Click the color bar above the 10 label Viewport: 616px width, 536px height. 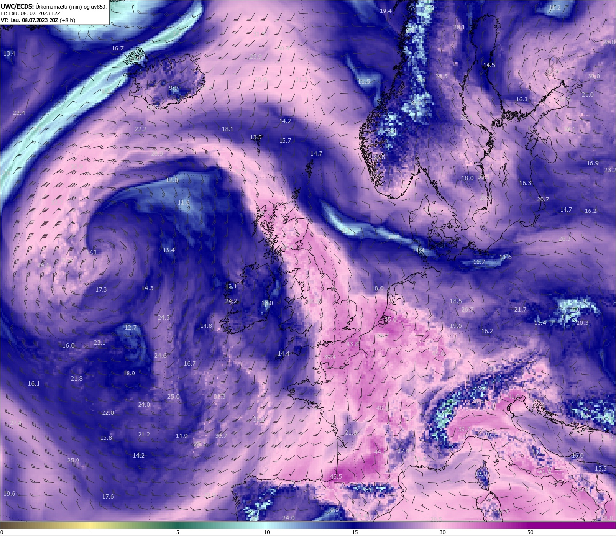267,525
